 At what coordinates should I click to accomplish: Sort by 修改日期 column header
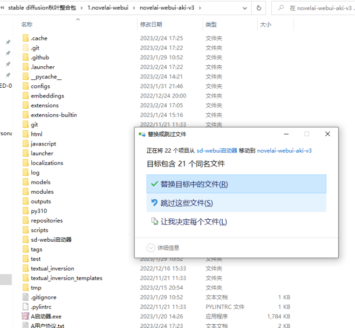(x=151, y=24)
